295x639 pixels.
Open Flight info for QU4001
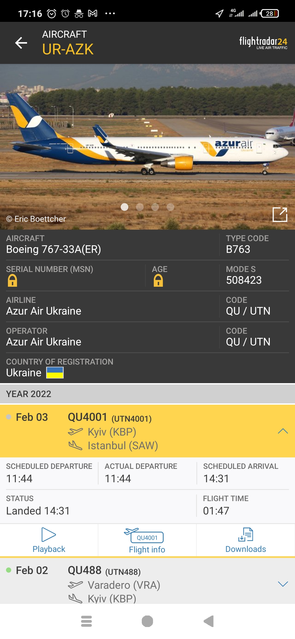[x=147, y=540]
